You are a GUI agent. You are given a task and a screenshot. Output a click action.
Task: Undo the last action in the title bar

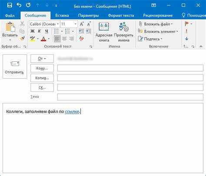[19, 5]
